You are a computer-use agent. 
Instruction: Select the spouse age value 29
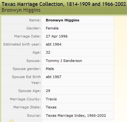(48, 91)
